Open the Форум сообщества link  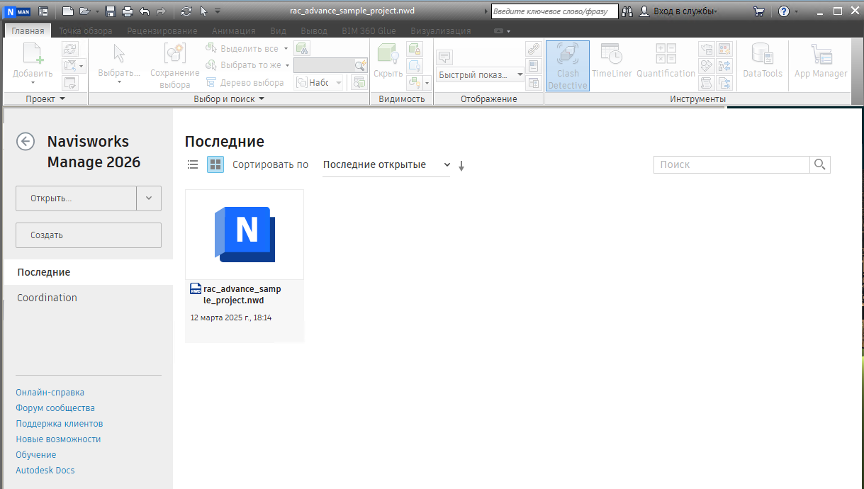[x=55, y=408]
